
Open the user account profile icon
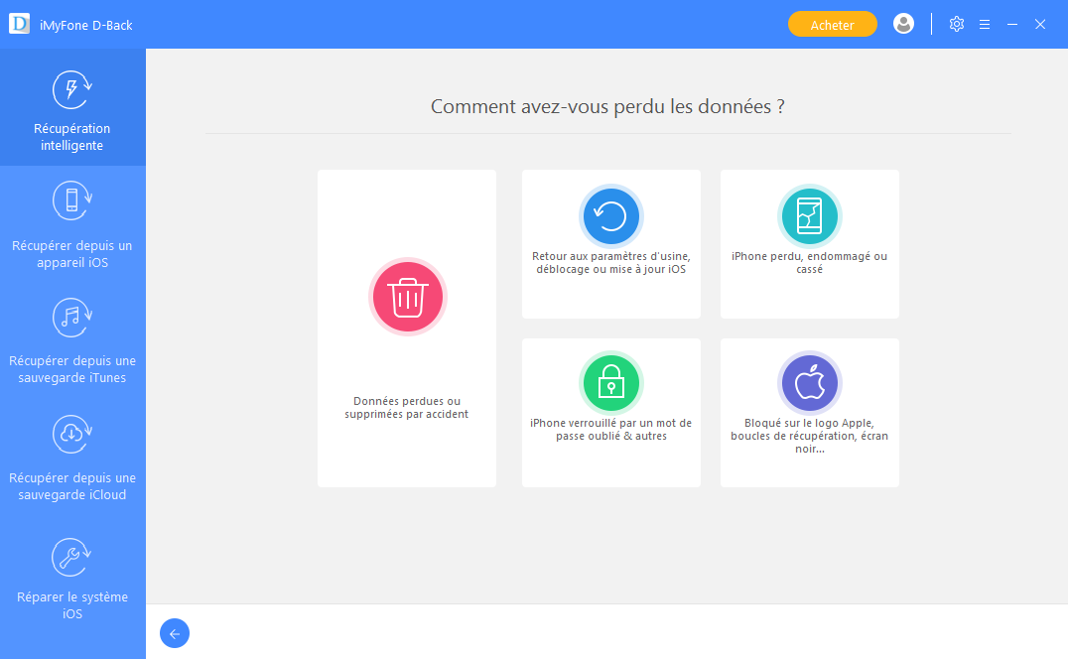click(903, 24)
